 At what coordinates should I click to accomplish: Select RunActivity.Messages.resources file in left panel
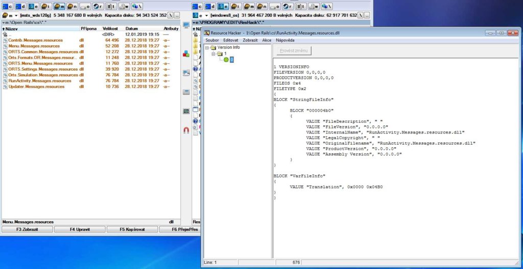point(40,80)
